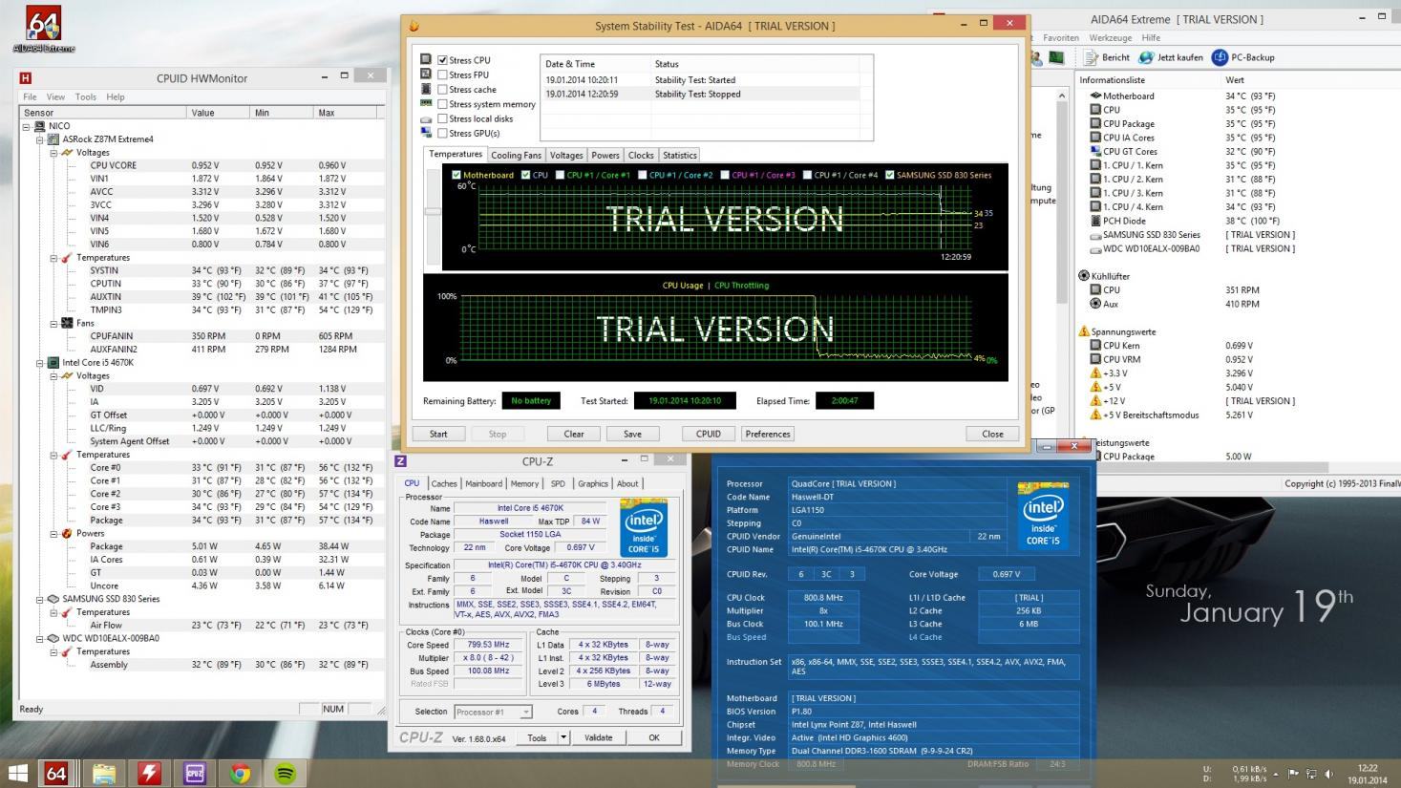Click the volume icon in system tray
This screenshot has height=788, width=1401.
[x=1329, y=774]
